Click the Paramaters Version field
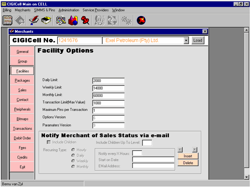Image resolution: width=251 pixels, height=188 pixels. point(109,125)
